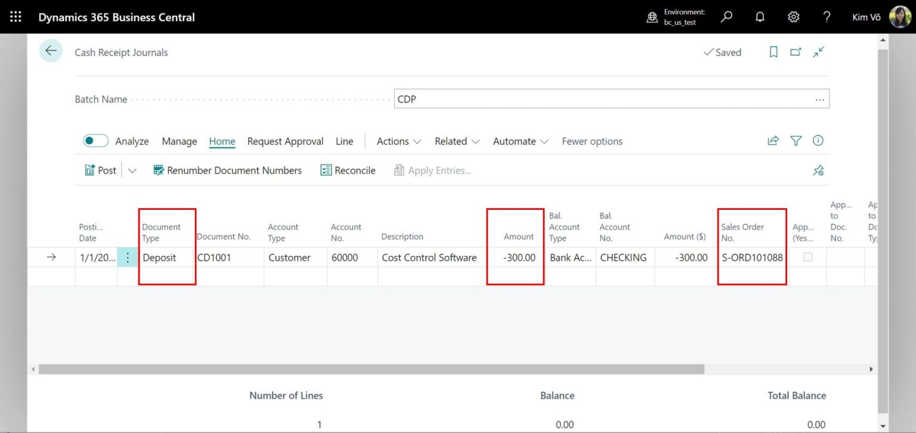Viewport: 916px width, 433px height.
Task: Expand the Post dropdown arrow
Action: point(132,171)
